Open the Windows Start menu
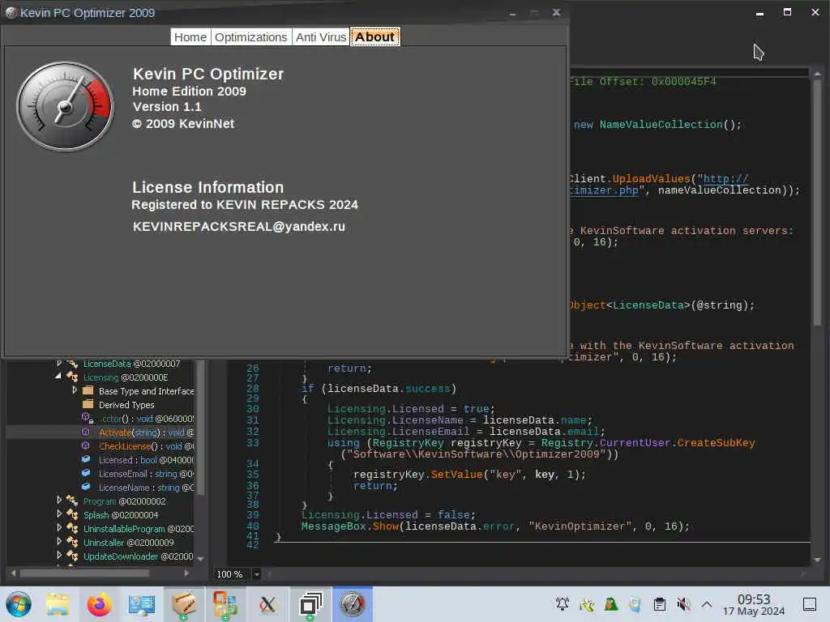Screen dimensions: 830x622 (x=19, y=604)
